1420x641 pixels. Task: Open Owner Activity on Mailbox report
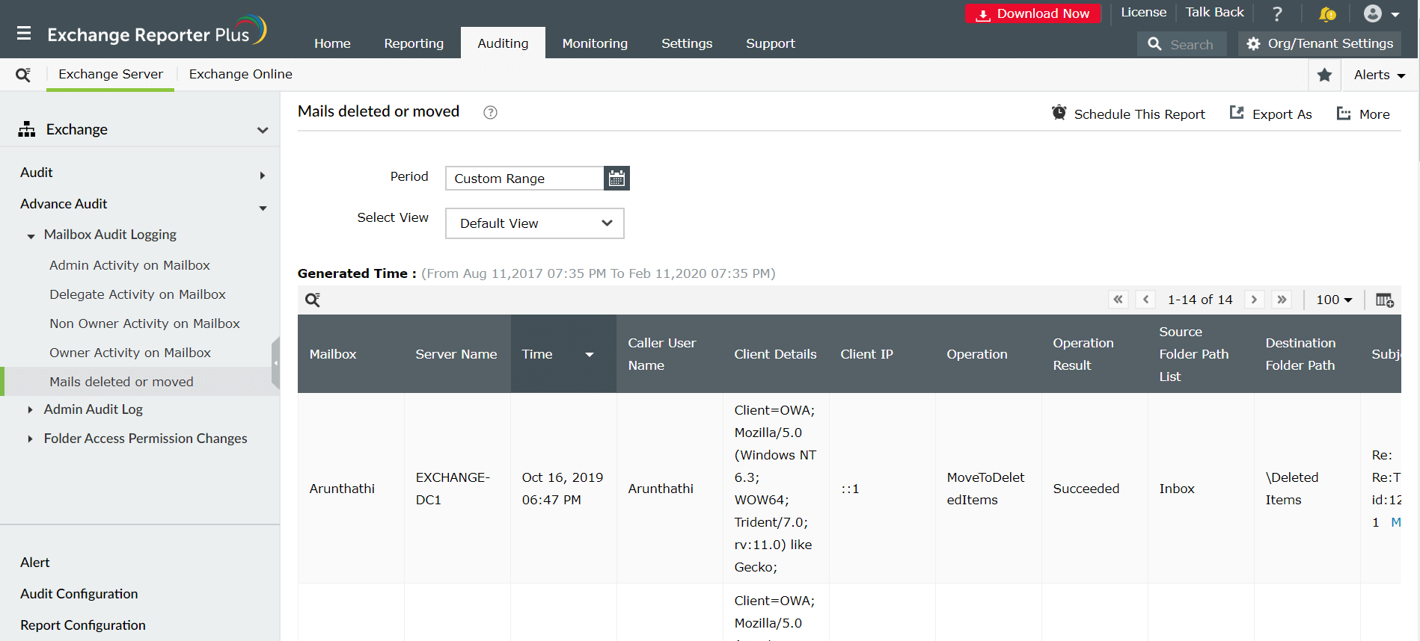[130, 353]
